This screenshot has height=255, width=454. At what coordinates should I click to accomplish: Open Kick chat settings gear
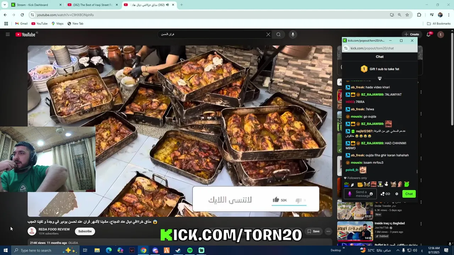tap(397, 194)
